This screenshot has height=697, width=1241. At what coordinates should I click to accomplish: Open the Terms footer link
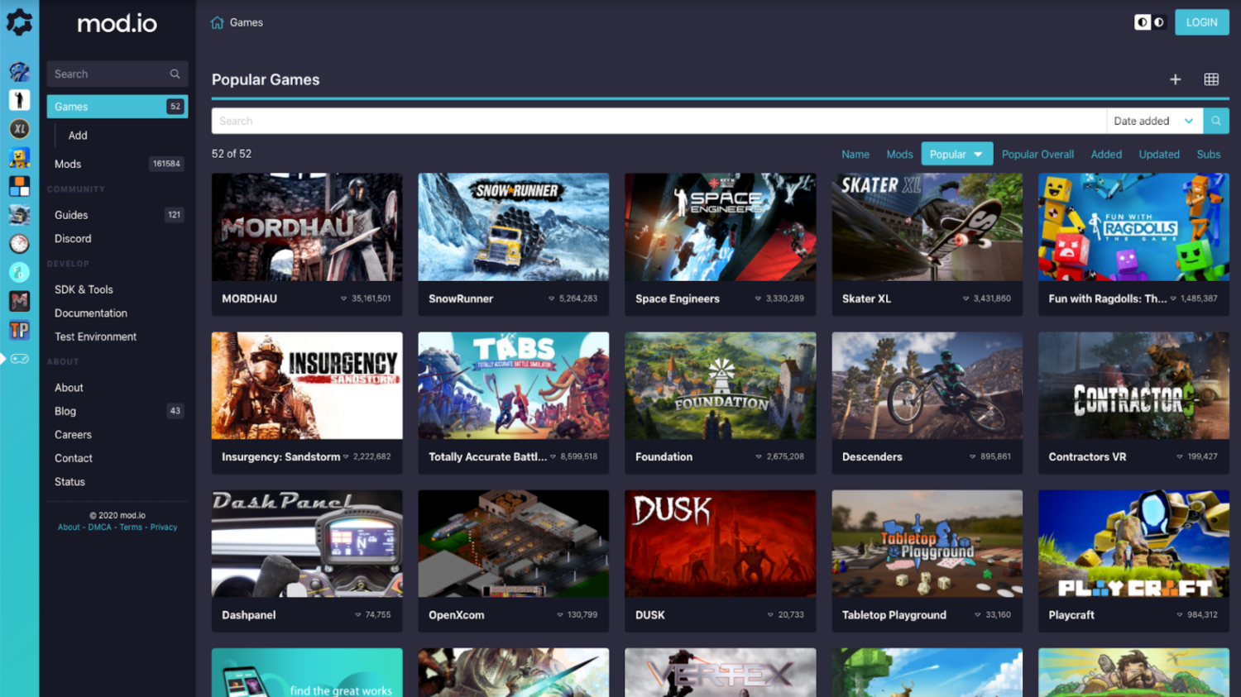click(131, 528)
